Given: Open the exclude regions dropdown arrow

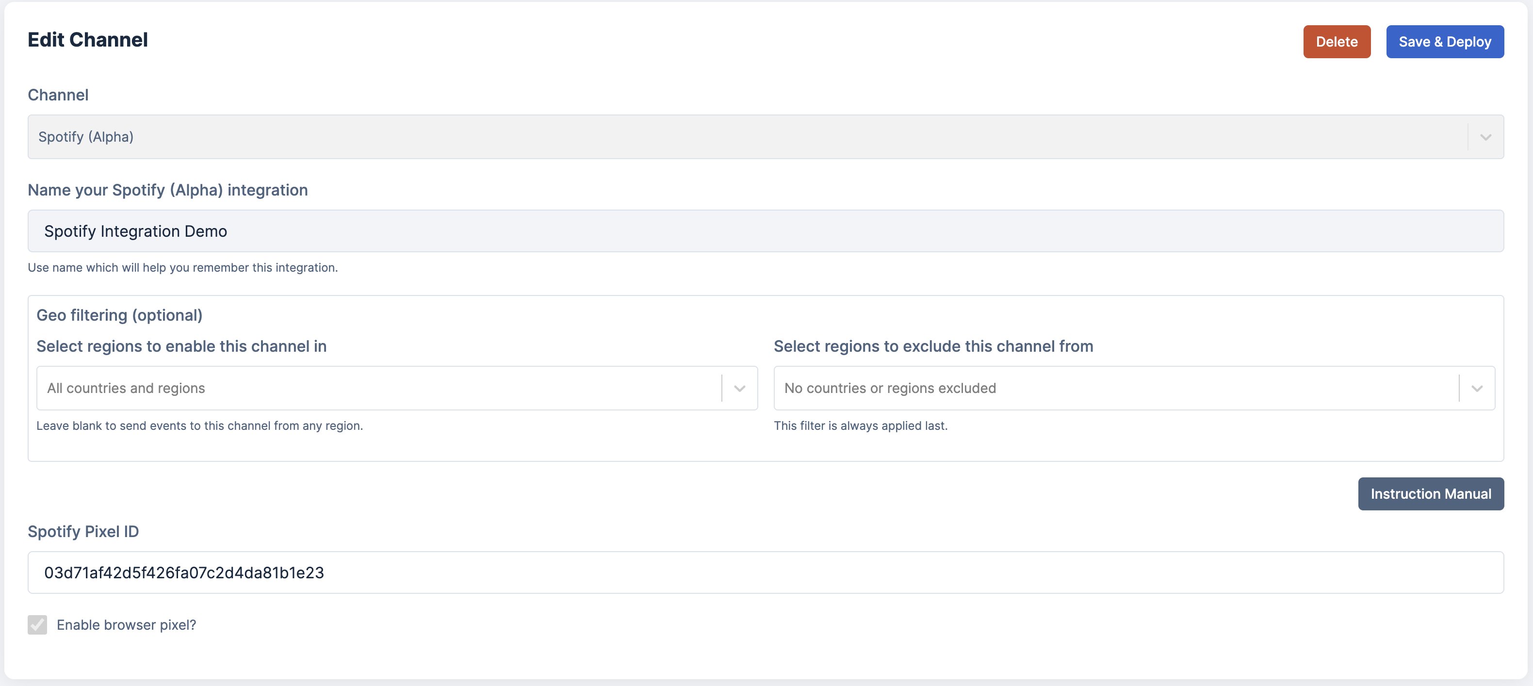Looking at the screenshot, I should 1476,389.
